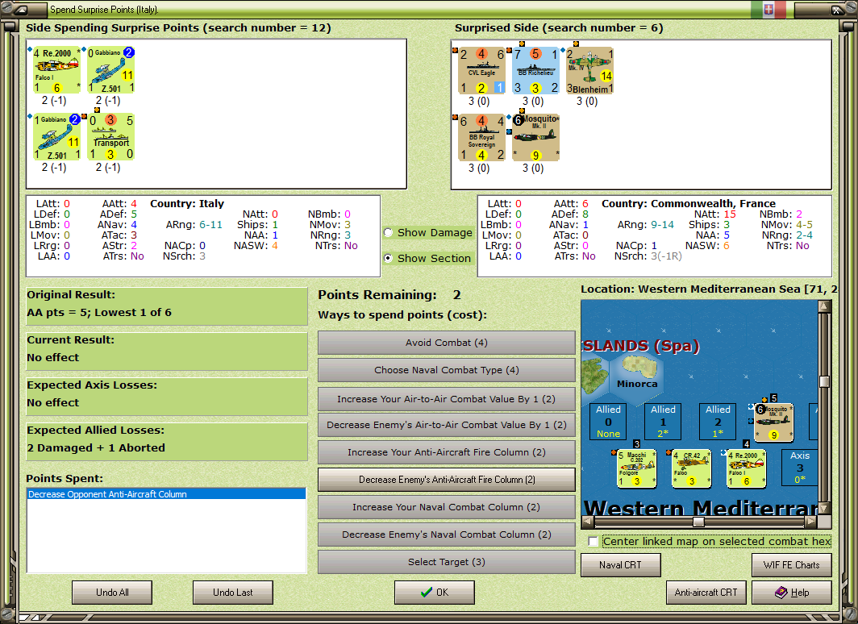Click the map scroll left arrow
This screenshot has width=858, height=624.
[x=587, y=522]
